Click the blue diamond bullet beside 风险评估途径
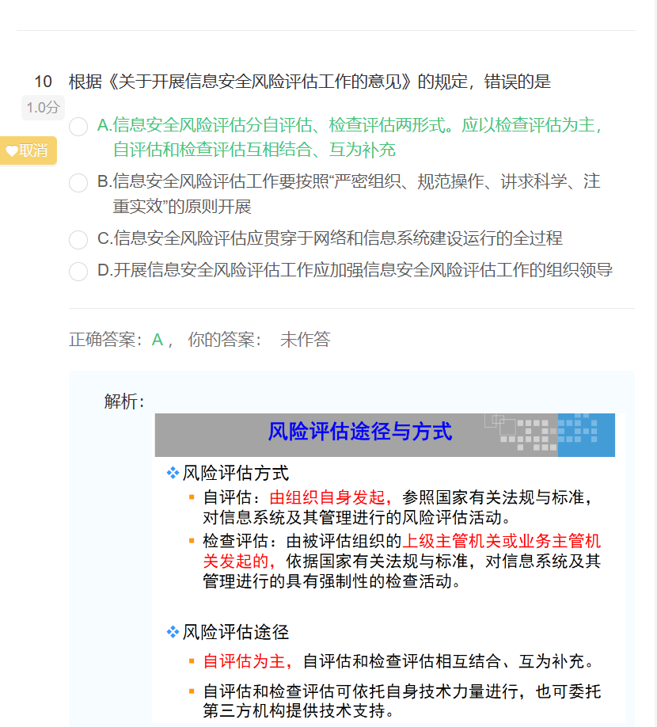Image resolution: width=657 pixels, height=727 pixels. (x=173, y=632)
